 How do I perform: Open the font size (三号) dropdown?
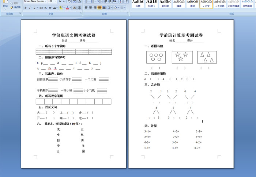[x=56, y=1]
